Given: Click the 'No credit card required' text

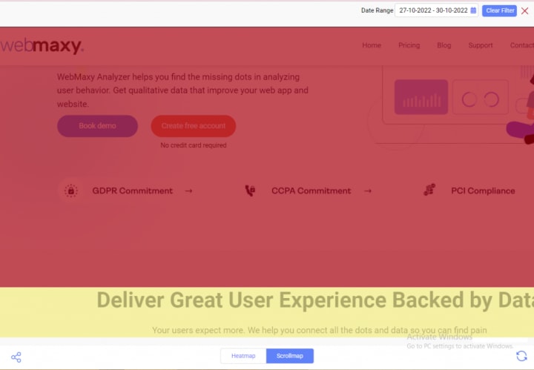Looking at the screenshot, I should [x=194, y=145].
